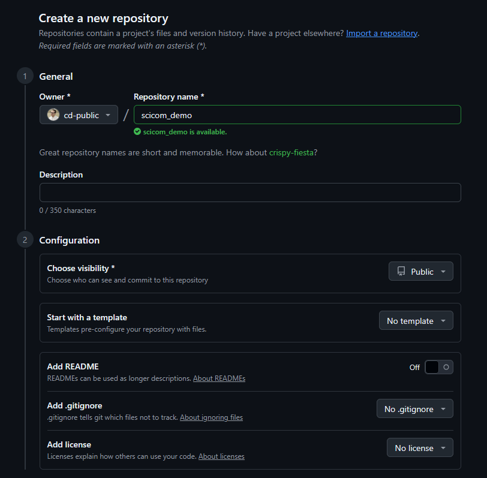Open the About READMEs link
This screenshot has height=478, width=487.
pos(219,378)
